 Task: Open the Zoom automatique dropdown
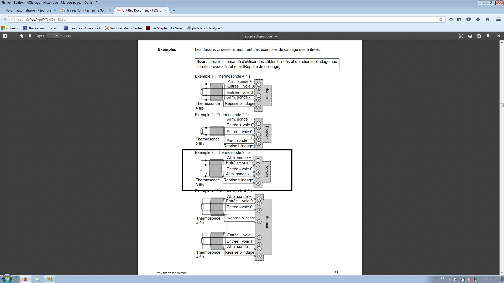click(260, 36)
